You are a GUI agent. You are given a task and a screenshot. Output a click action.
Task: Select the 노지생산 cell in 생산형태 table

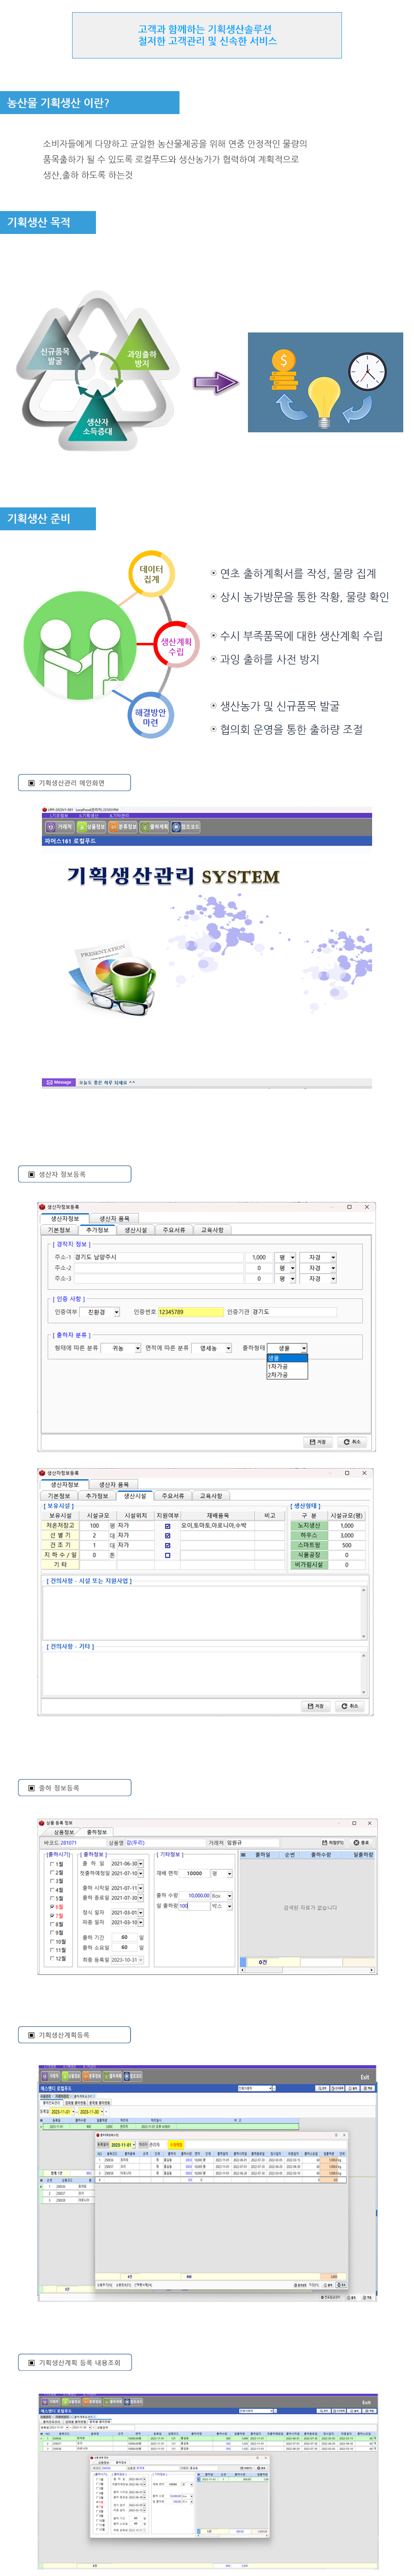309,1526
